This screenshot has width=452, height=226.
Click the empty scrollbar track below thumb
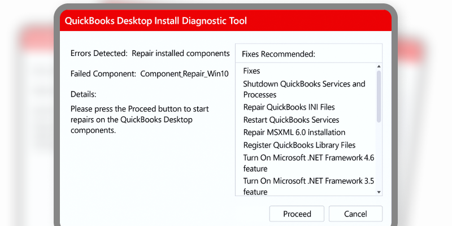click(379, 156)
